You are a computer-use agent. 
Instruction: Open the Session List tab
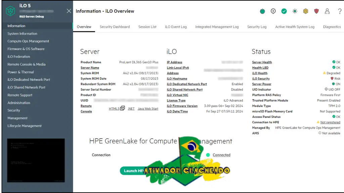[x=147, y=27]
